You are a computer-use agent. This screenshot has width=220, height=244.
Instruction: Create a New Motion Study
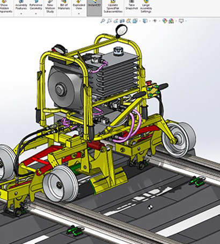pos(50,7)
